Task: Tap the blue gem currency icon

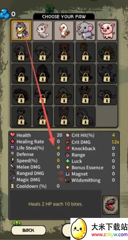Action: (5, 14)
